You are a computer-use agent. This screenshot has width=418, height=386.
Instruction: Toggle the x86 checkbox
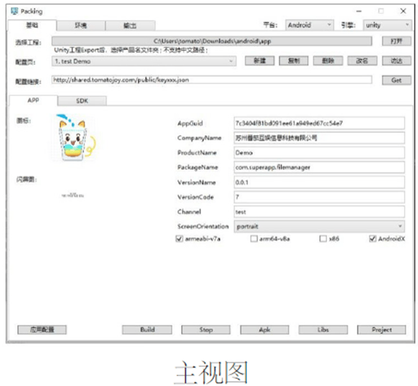point(322,239)
